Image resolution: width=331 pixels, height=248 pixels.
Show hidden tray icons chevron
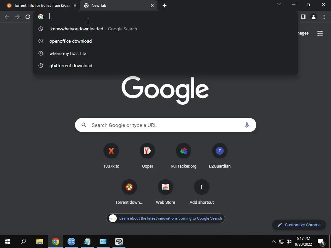(273, 242)
